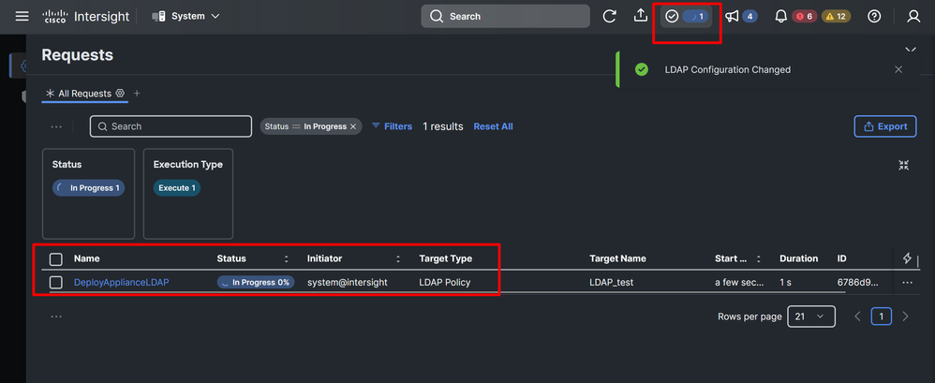Open the System service selector dropdown
The width and height of the screenshot is (935, 383).
click(186, 16)
